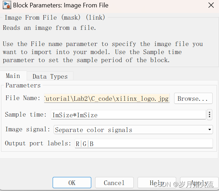Viewport: 219px width, 191px height.
Task: Open the Browse... file chooser
Action: pyautogui.click(x=193, y=98)
